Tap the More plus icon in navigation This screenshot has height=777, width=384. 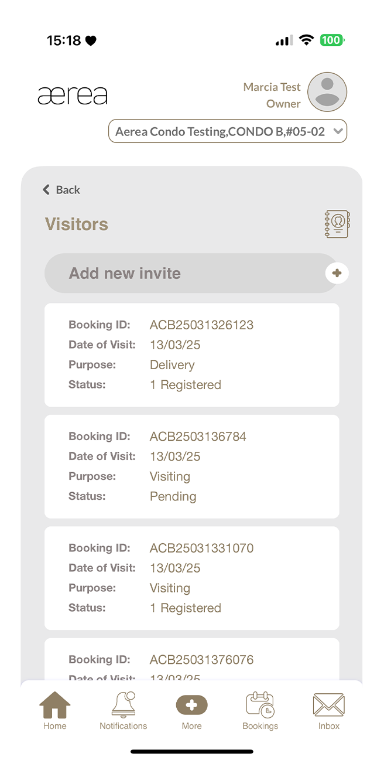[x=191, y=708]
